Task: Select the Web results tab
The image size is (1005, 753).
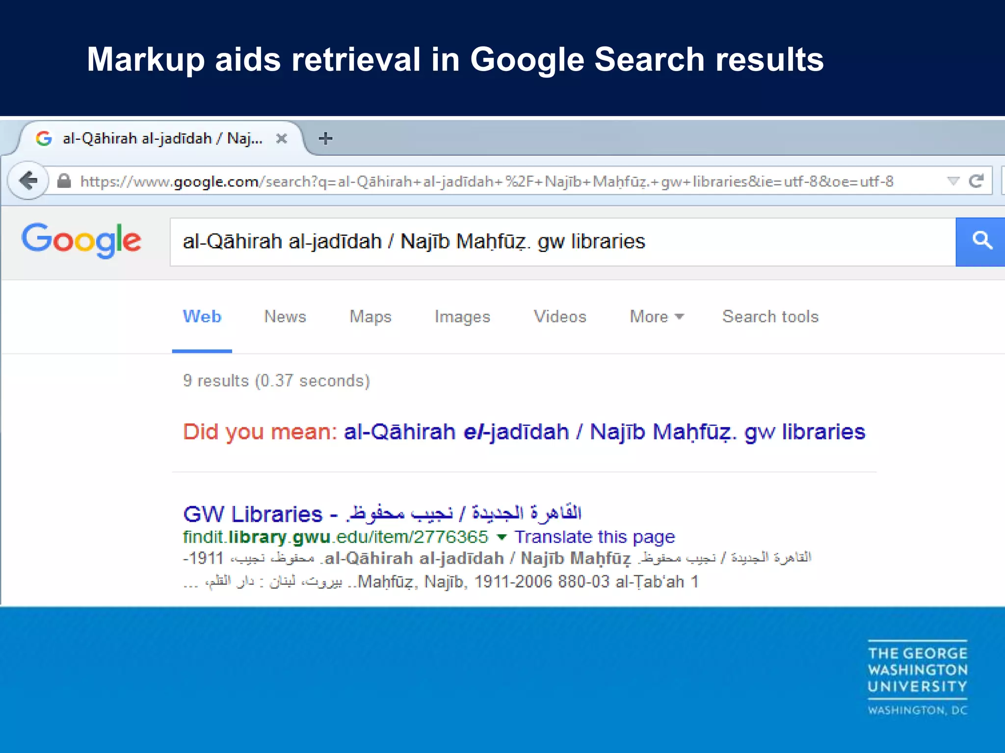Action: pyautogui.click(x=202, y=317)
